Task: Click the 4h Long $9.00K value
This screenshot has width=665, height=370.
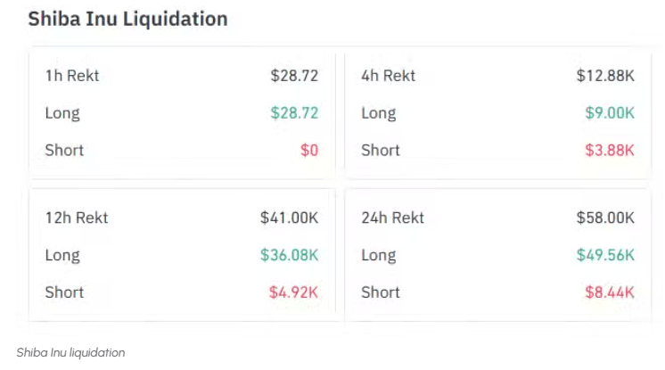Action: click(610, 113)
